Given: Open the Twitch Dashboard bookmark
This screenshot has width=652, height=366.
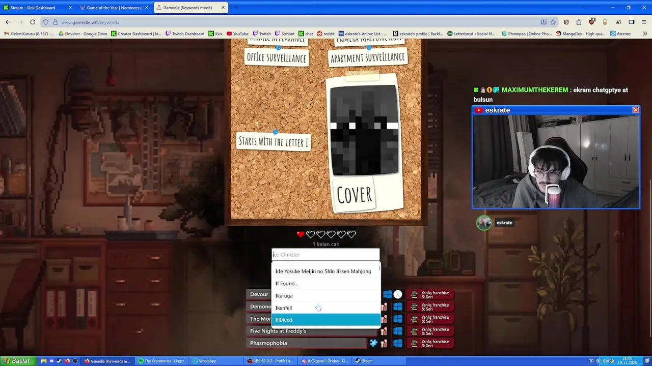Looking at the screenshot, I should [x=185, y=34].
